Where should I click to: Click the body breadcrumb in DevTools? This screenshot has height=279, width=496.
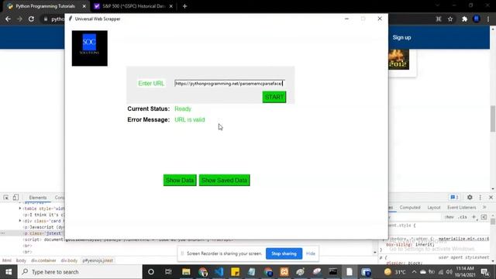21,260
